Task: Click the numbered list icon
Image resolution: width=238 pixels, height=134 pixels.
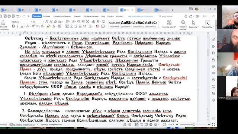Action: [73, 22]
